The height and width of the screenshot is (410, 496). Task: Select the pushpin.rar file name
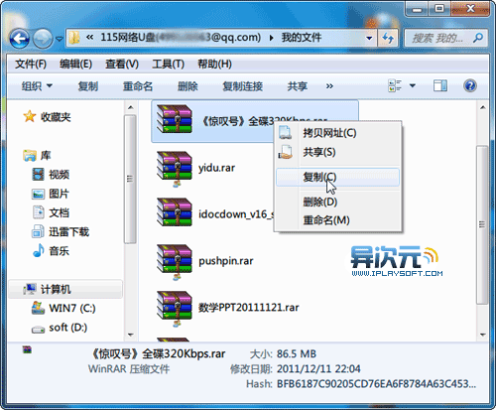pos(226,261)
